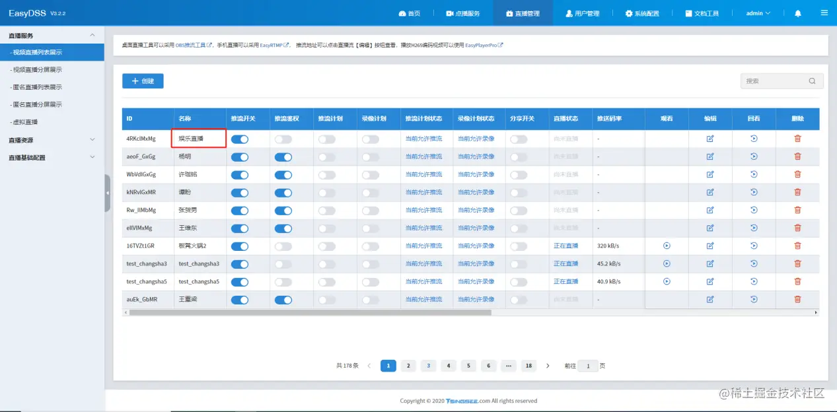Delete the 4RKcIMxMg stream
Screen dimensions: 837x412
coord(797,139)
